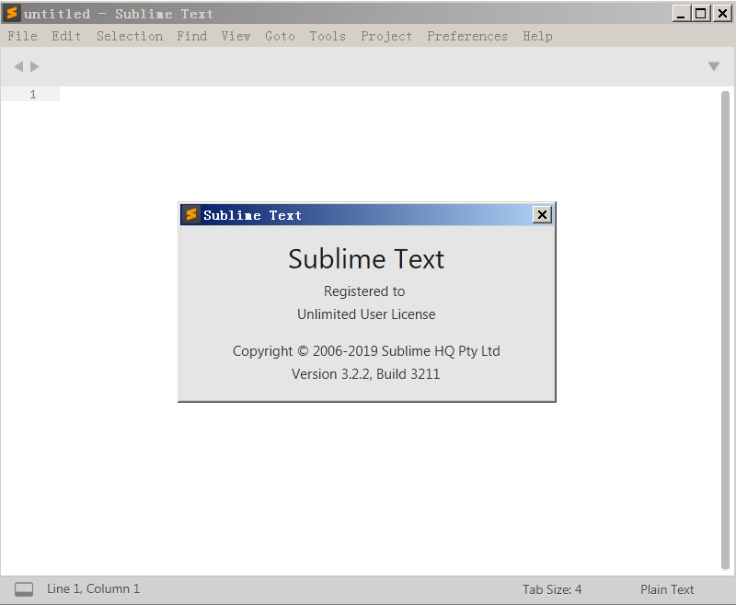Image resolution: width=736 pixels, height=605 pixels.
Task: Maximize the Sublime Text main window
Action: (700, 14)
